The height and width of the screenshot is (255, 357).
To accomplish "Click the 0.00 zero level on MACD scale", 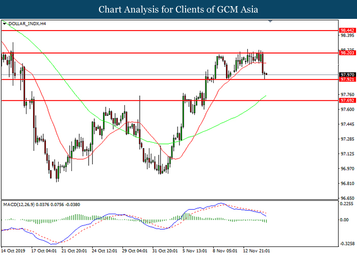I will [x=345, y=220].
